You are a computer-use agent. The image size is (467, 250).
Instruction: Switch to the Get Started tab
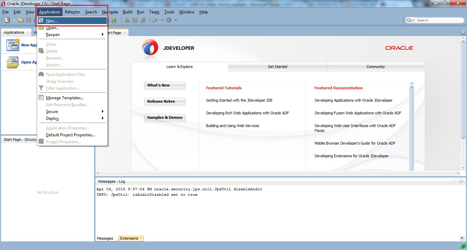pos(277,67)
